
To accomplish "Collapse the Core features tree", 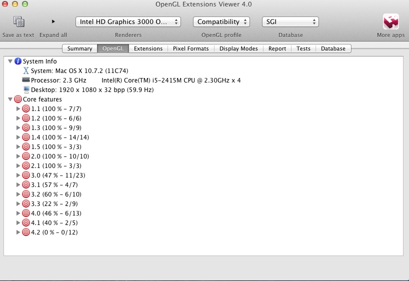I will tap(10, 99).
